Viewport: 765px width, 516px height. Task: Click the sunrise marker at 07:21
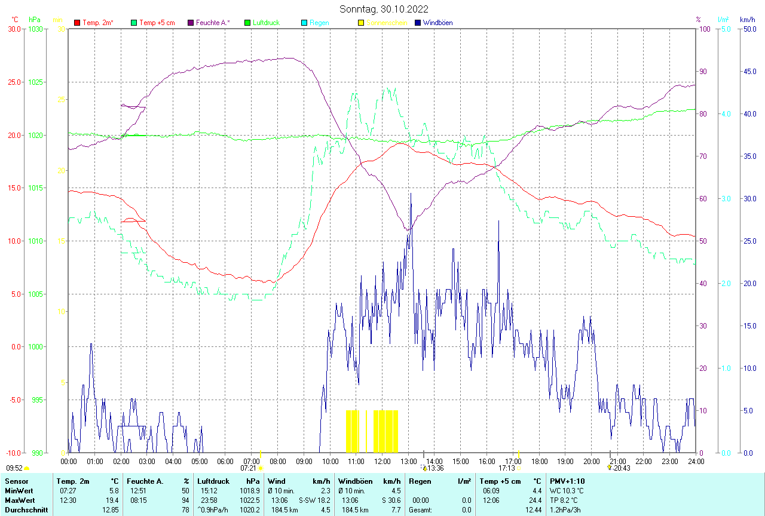coord(261,469)
